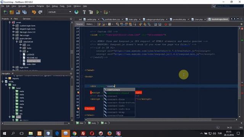Click the Build Project hammer icon
Image resolution: width=244 pixels, height=137 pixels.
pyautogui.click(x=84, y=12)
